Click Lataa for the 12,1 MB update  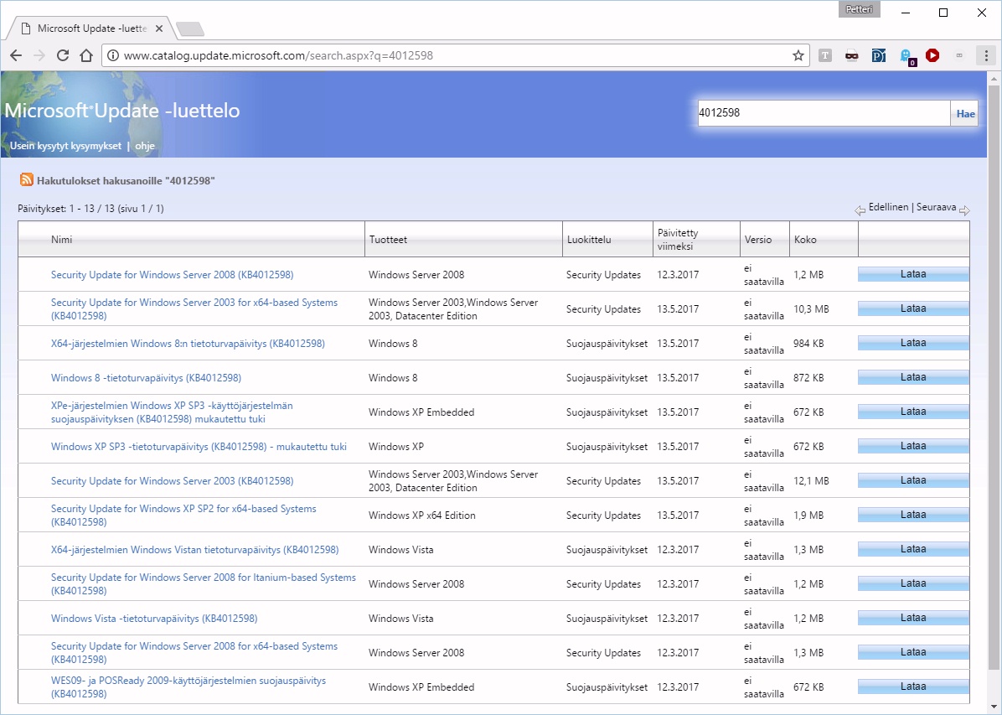point(913,480)
